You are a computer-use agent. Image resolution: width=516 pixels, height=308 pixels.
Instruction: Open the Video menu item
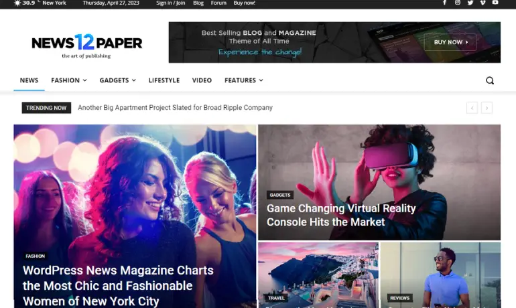(x=202, y=80)
